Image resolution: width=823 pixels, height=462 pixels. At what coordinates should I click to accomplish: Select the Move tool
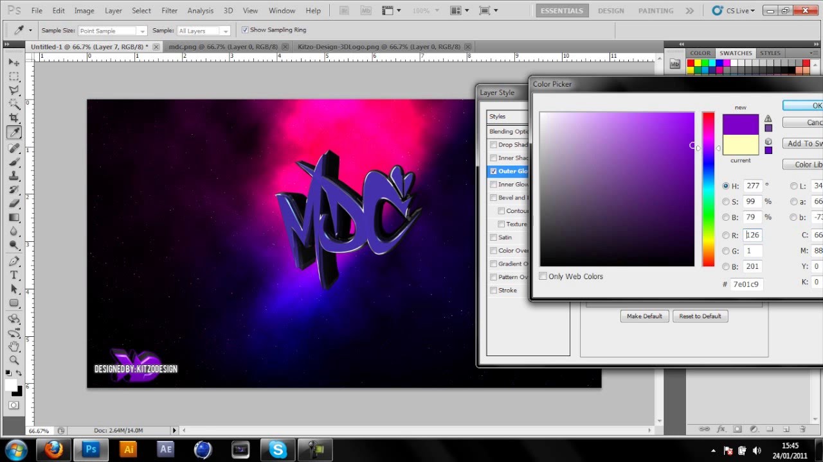[14, 62]
